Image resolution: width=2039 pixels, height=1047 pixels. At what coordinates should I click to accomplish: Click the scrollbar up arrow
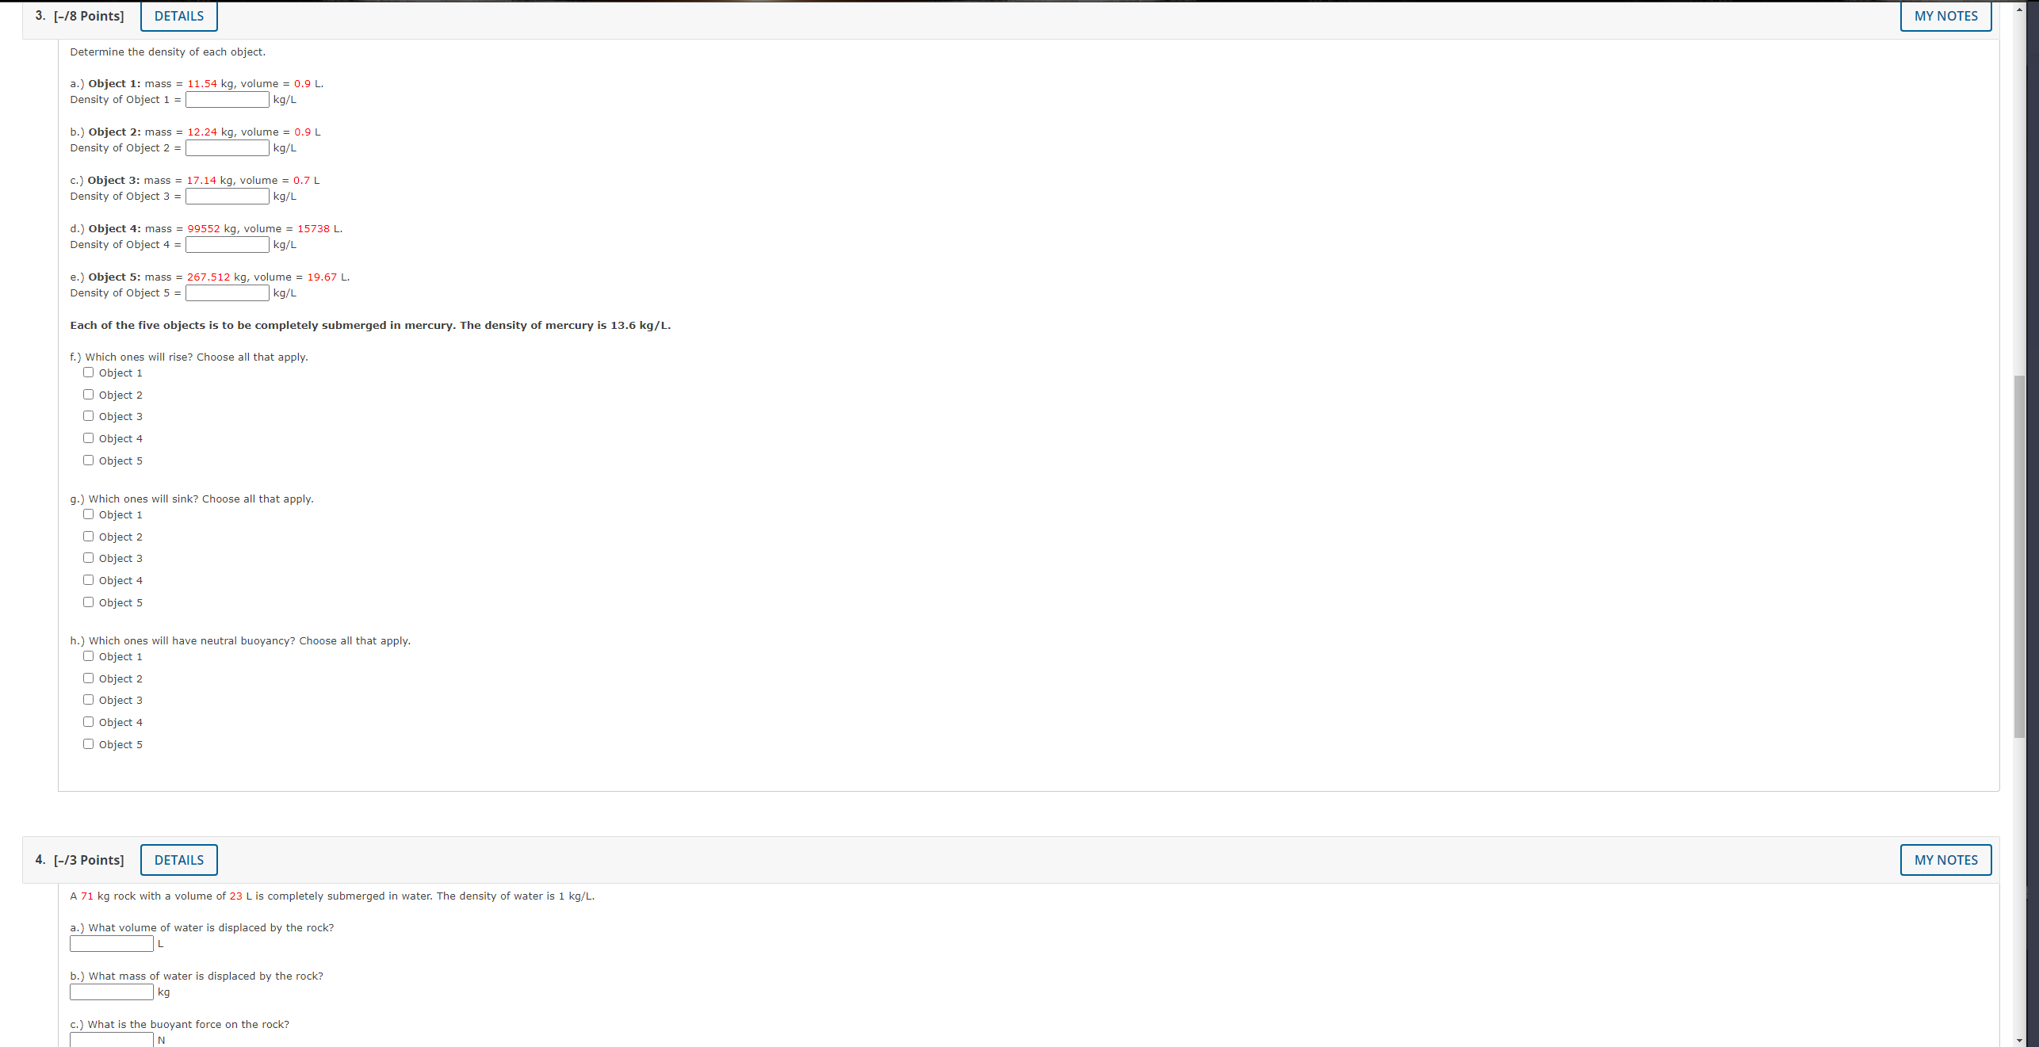coord(2019,9)
